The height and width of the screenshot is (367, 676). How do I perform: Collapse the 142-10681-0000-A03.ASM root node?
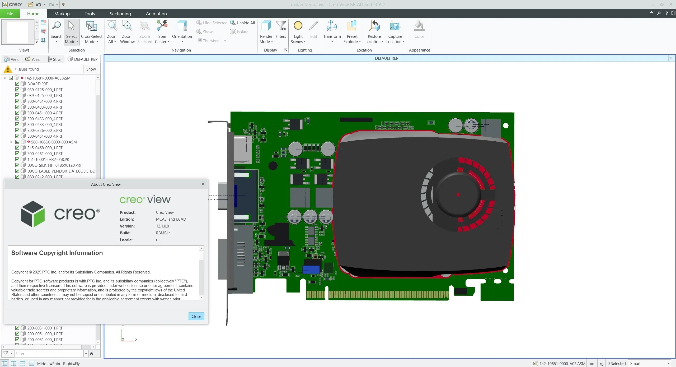pos(5,78)
